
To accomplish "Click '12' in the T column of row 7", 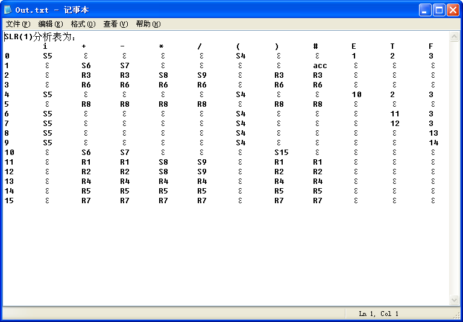I will (x=395, y=124).
